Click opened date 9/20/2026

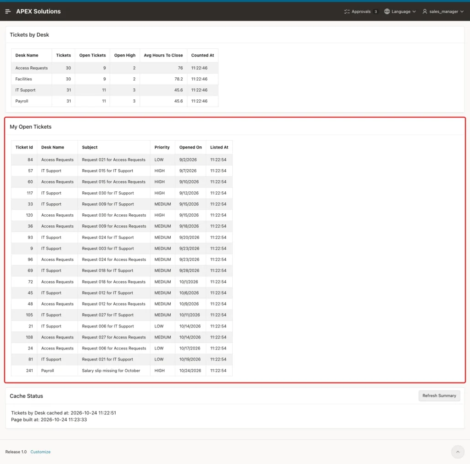tap(189, 237)
